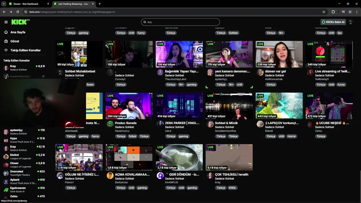Open ZERA PARKER stream thumbnail
The width and height of the screenshot is (361, 203).
[179, 106]
